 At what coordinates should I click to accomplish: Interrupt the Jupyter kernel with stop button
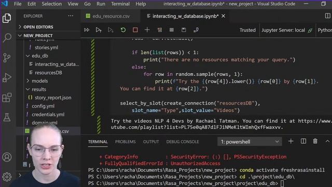pos(135,30)
